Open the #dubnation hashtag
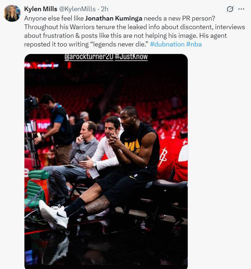 pyautogui.click(x=167, y=44)
